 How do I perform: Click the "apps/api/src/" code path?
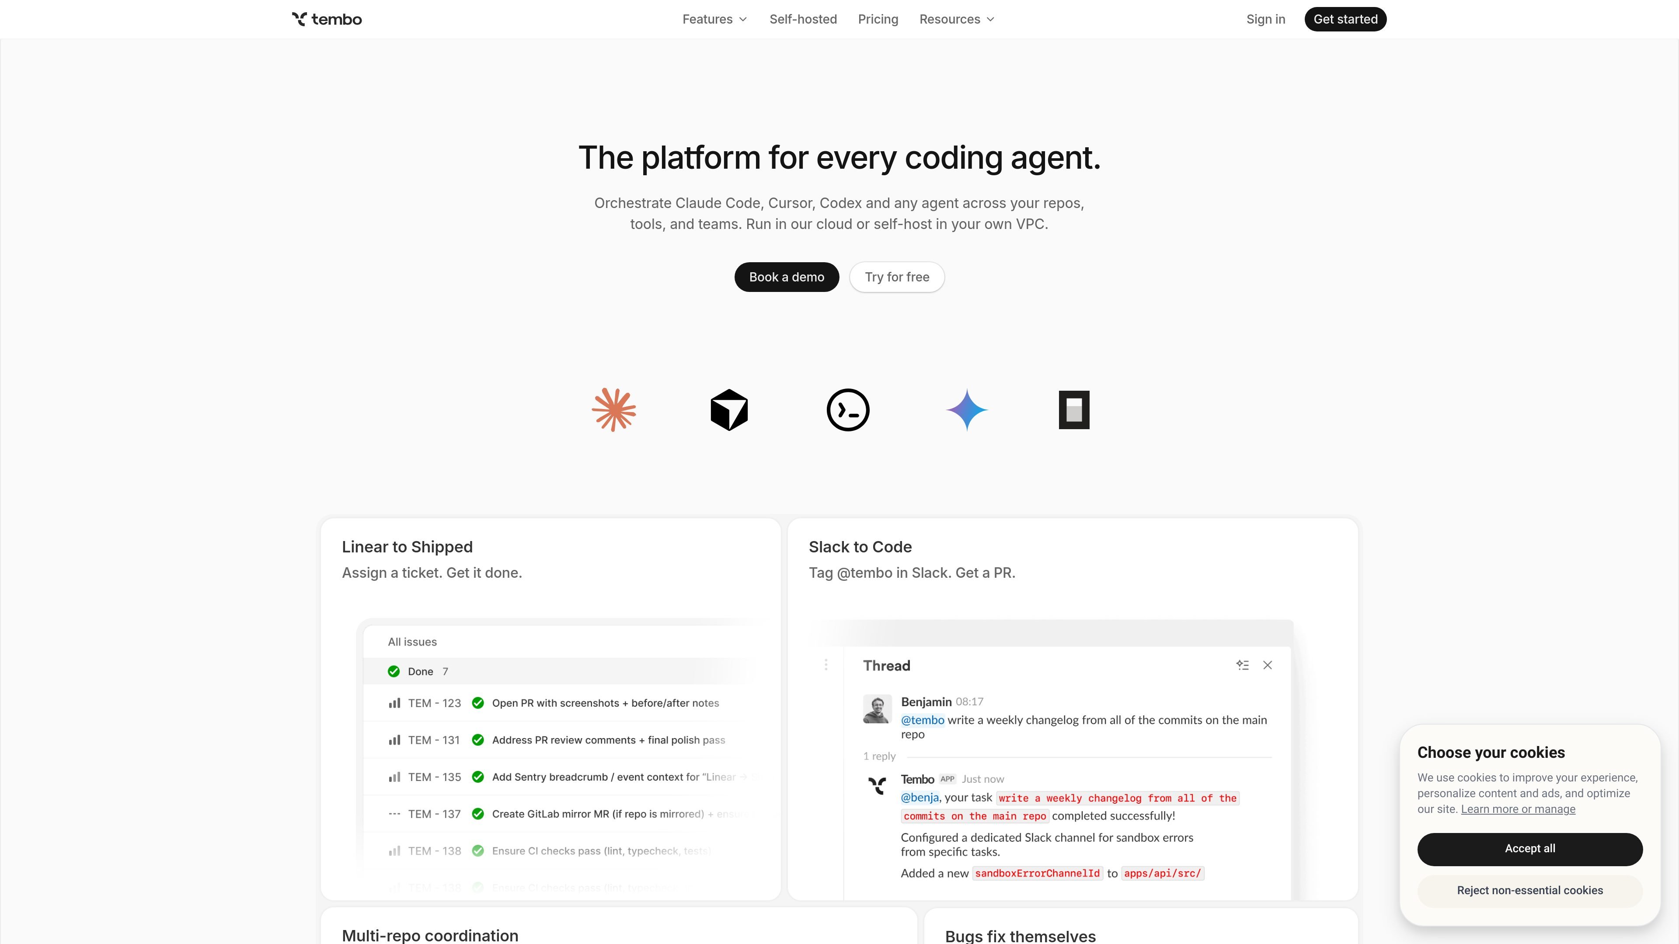pyautogui.click(x=1163, y=874)
